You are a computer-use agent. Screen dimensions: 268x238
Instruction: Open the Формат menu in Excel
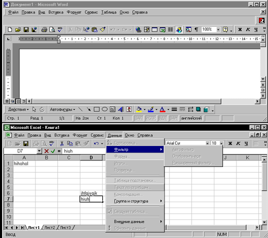80,135
